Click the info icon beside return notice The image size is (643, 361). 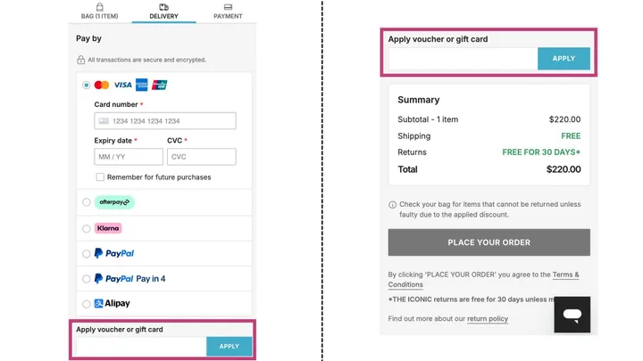click(x=393, y=205)
